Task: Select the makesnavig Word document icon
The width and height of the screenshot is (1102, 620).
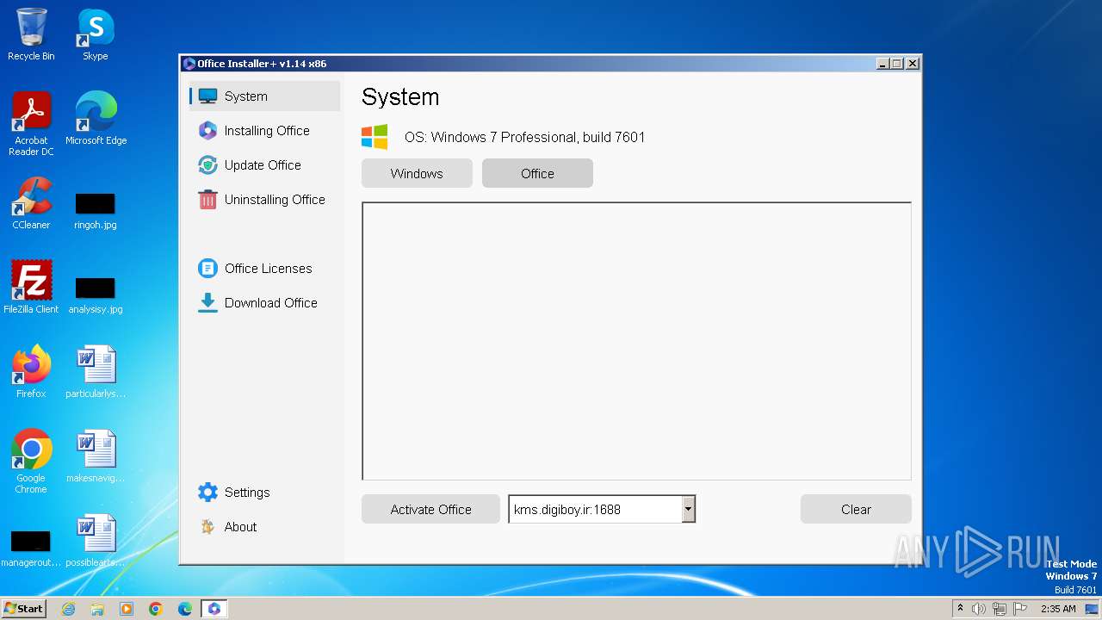Action: (96, 456)
